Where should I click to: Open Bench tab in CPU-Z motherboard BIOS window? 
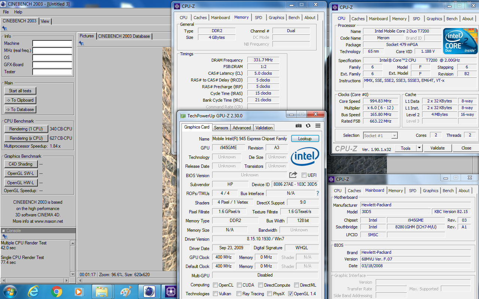(x=448, y=191)
